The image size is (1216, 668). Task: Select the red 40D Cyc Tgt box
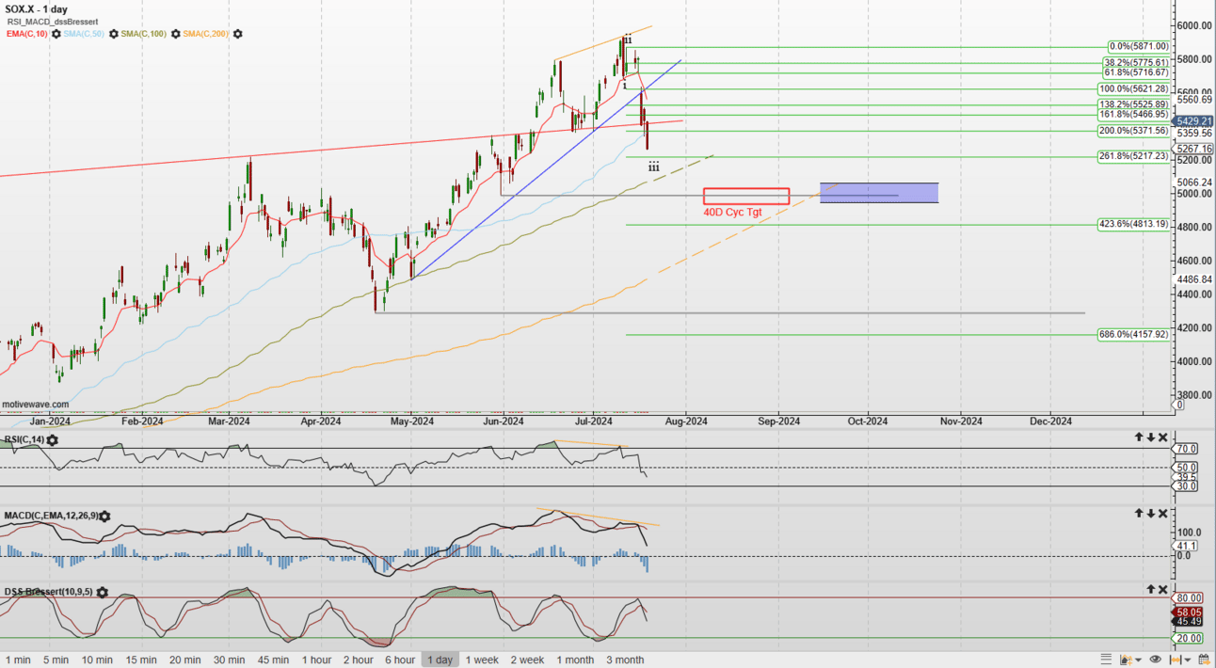point(746,196)
